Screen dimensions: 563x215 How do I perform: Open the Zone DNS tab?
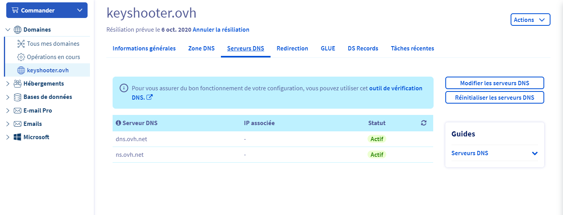tap(201, 48)
